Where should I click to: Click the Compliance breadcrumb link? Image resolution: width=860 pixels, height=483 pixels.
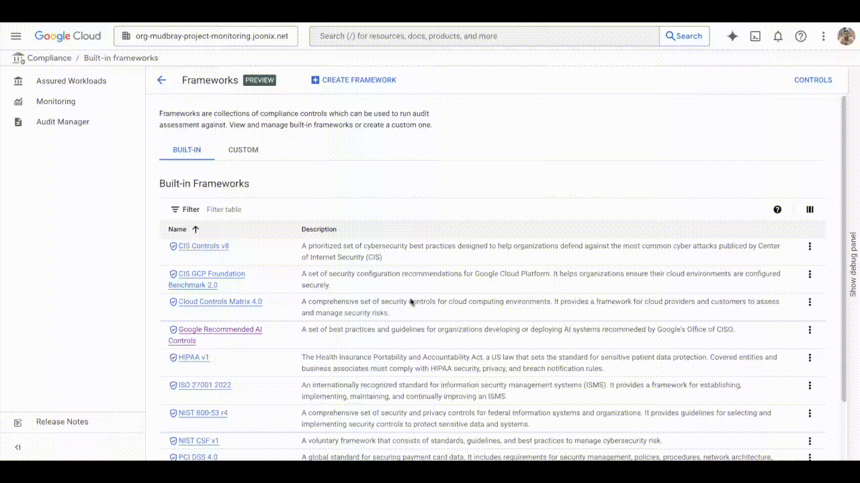pos(49,58)
